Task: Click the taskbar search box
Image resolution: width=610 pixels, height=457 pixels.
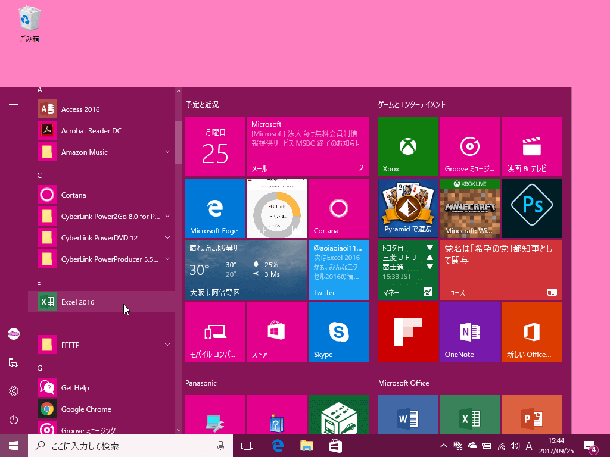Action: 130,445
